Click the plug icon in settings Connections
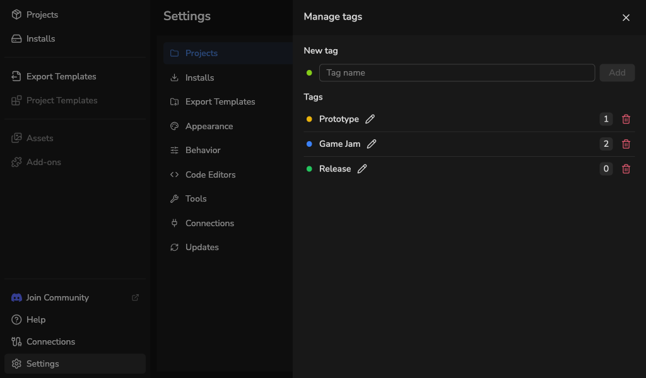Viewport: 646px width, 378px height. [174, 224]
